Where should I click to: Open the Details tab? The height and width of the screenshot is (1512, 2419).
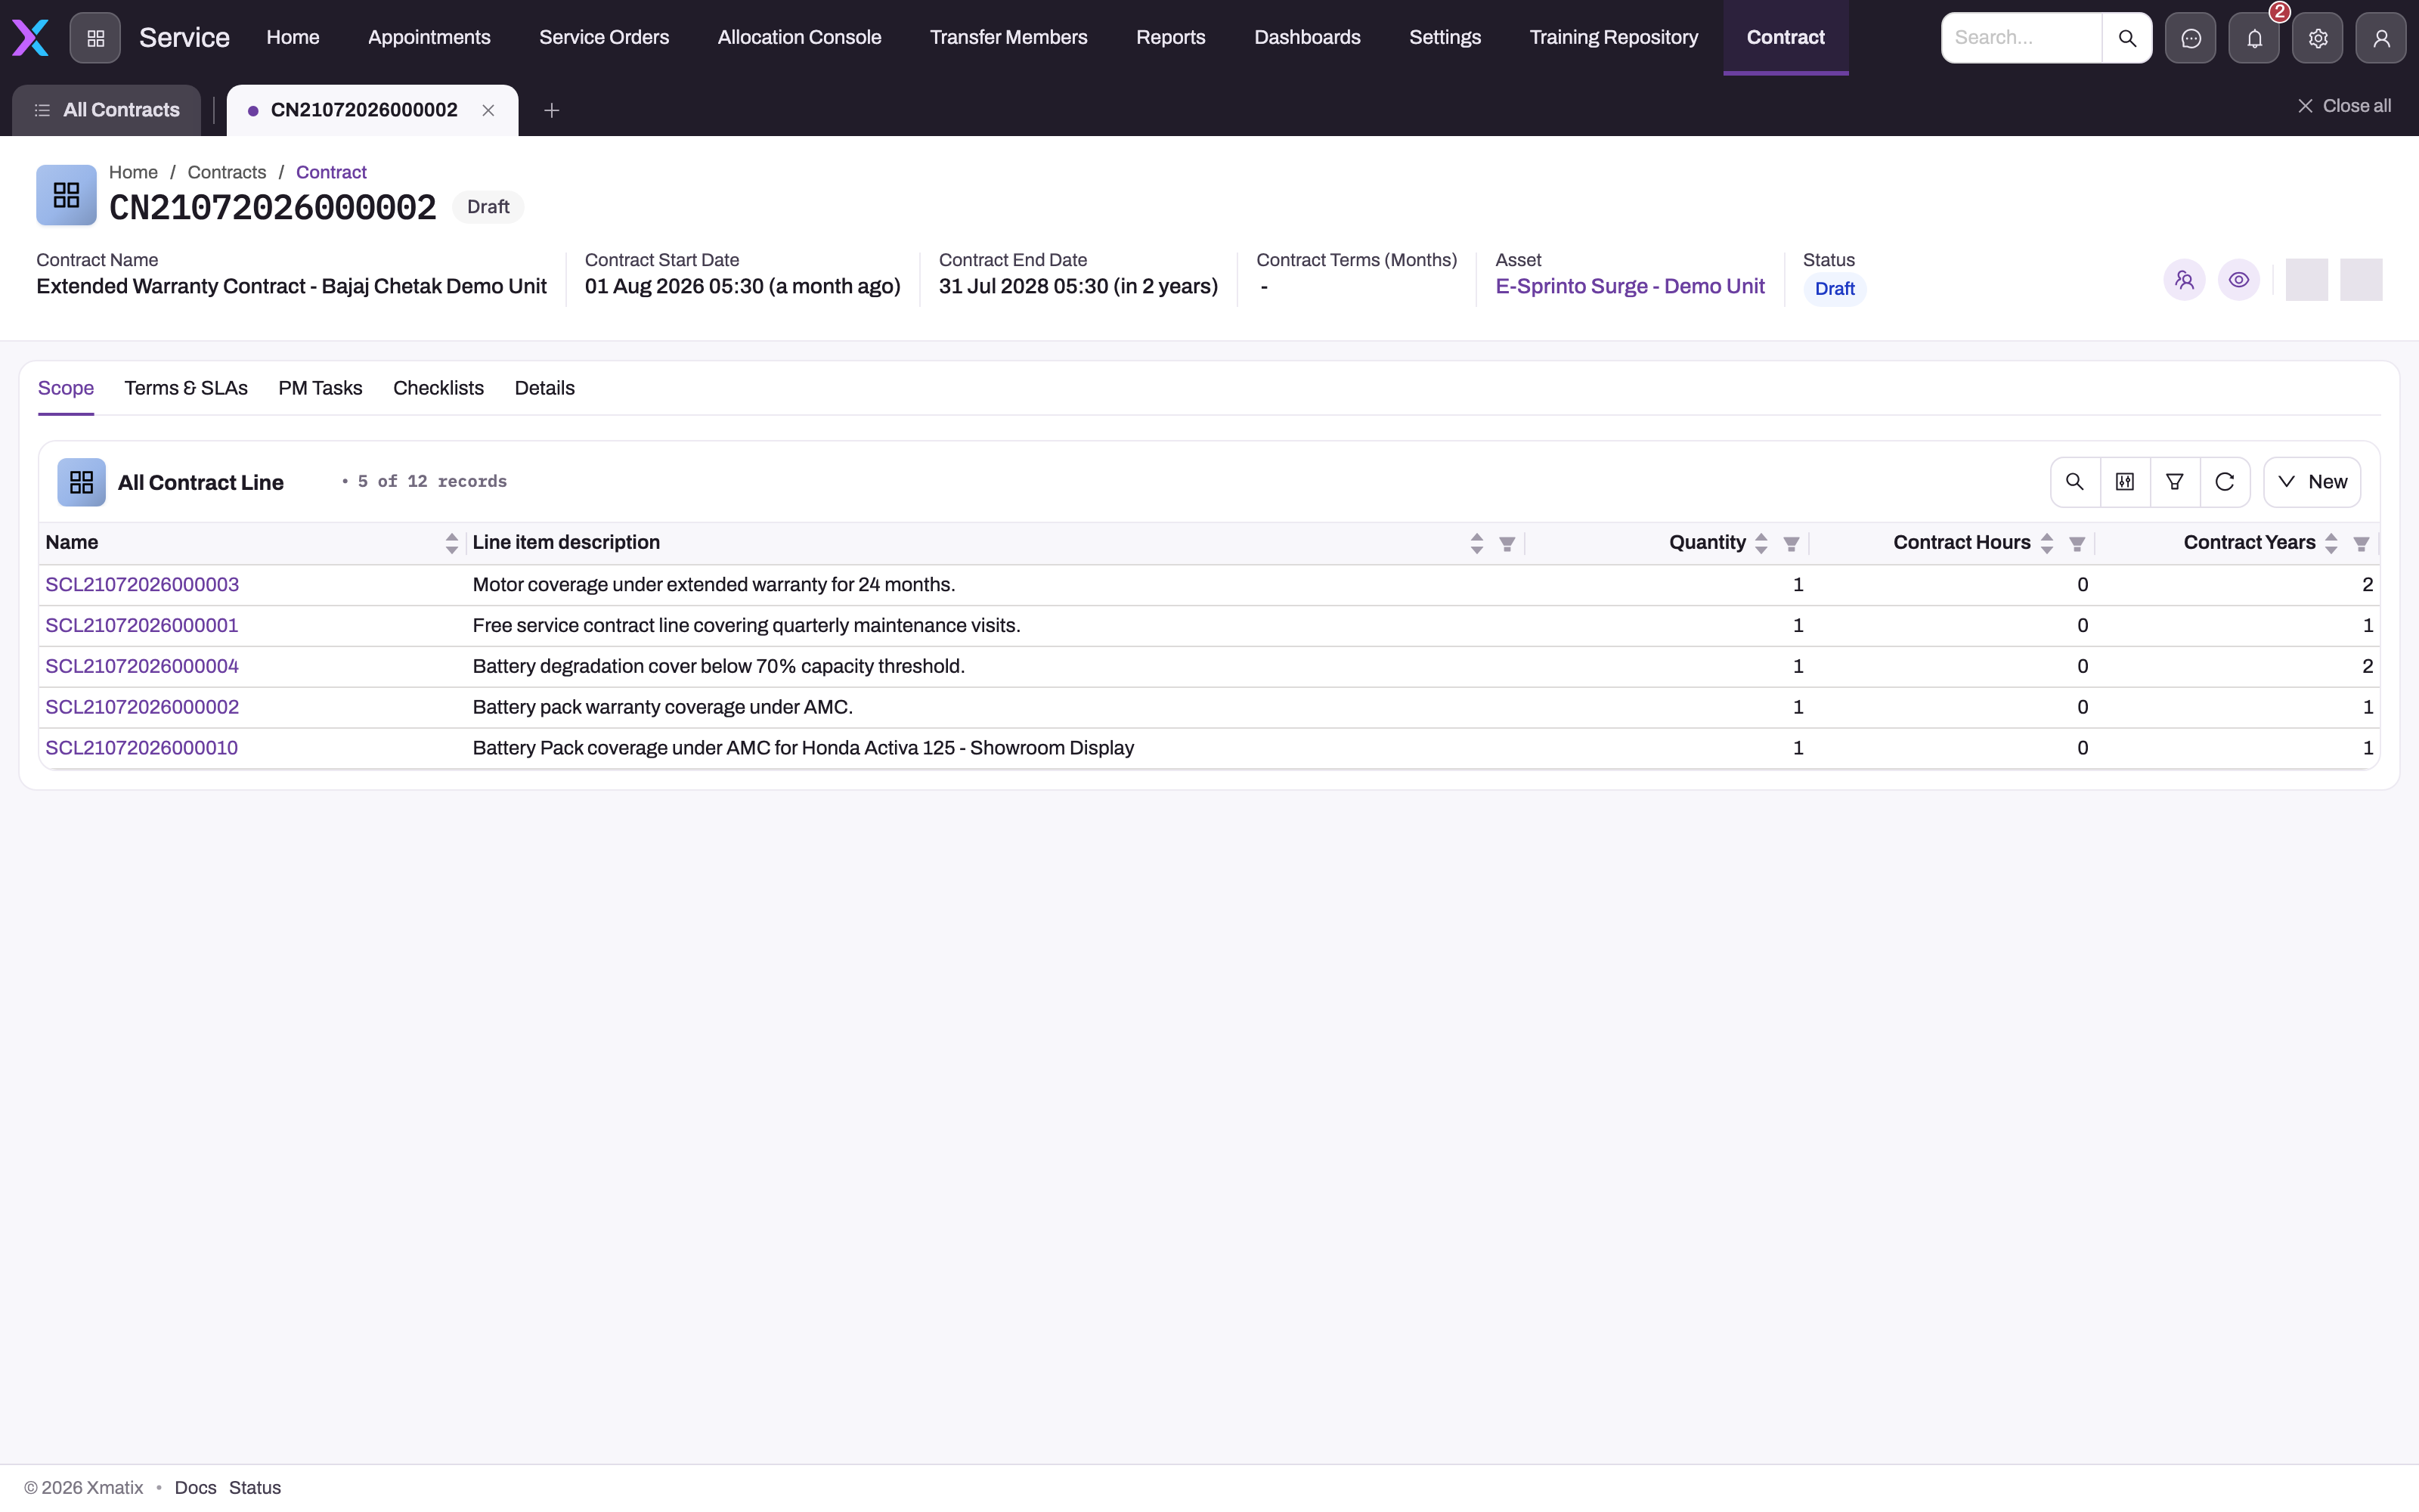(545, 388)
